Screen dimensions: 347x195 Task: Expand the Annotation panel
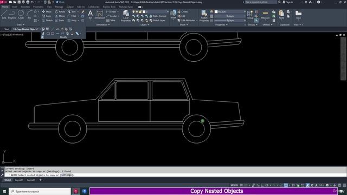(102, 25)
